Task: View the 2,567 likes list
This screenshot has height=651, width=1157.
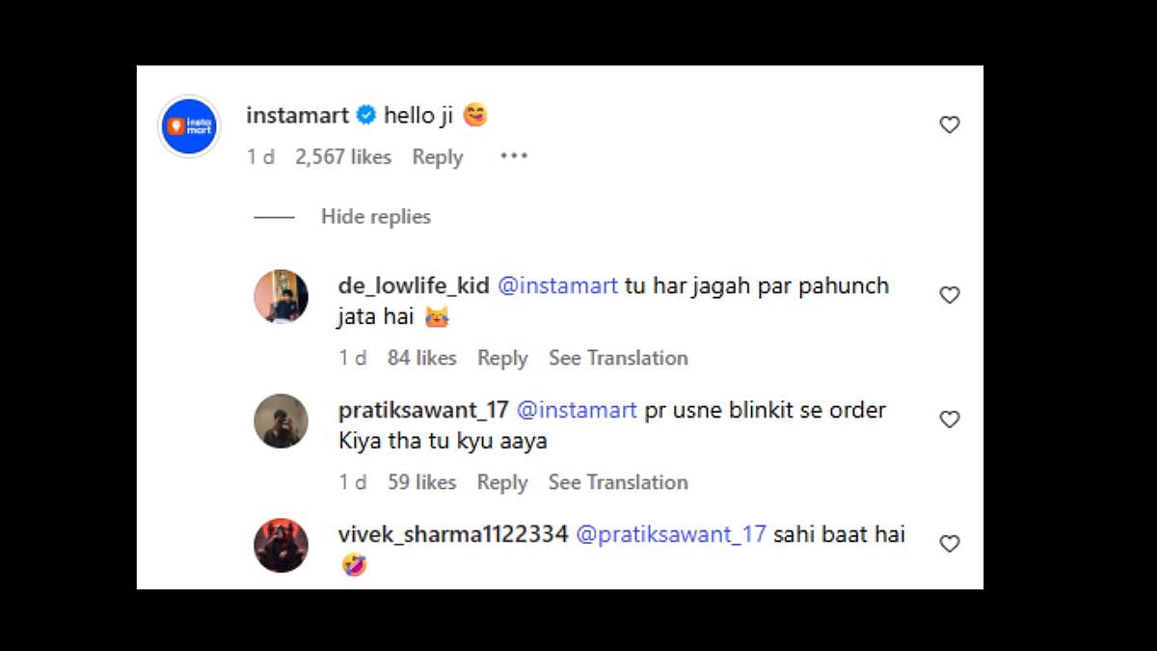Action: point(343,156)
